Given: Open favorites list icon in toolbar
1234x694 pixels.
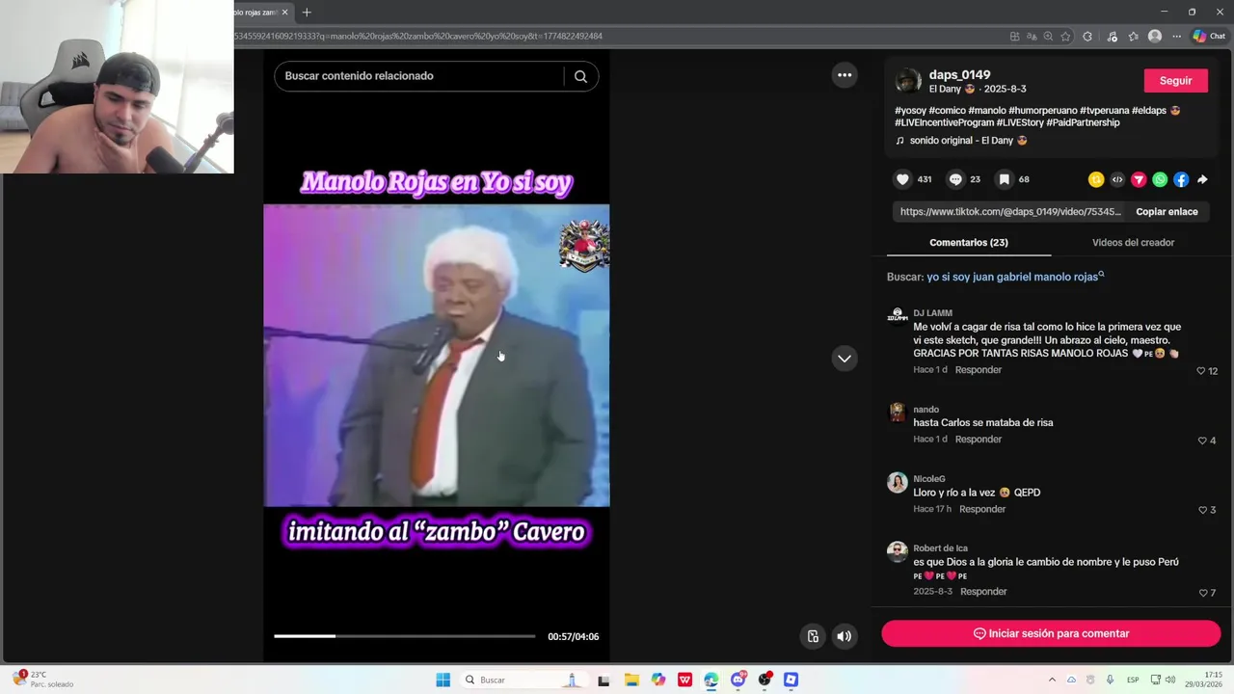Looking at the screenshot, I should click(1134, 37).
